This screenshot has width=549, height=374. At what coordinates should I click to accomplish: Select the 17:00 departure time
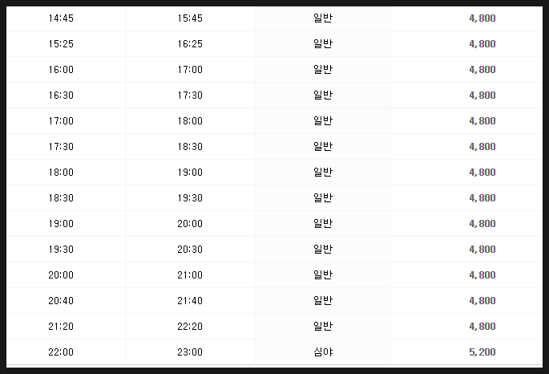coord(61,121)
